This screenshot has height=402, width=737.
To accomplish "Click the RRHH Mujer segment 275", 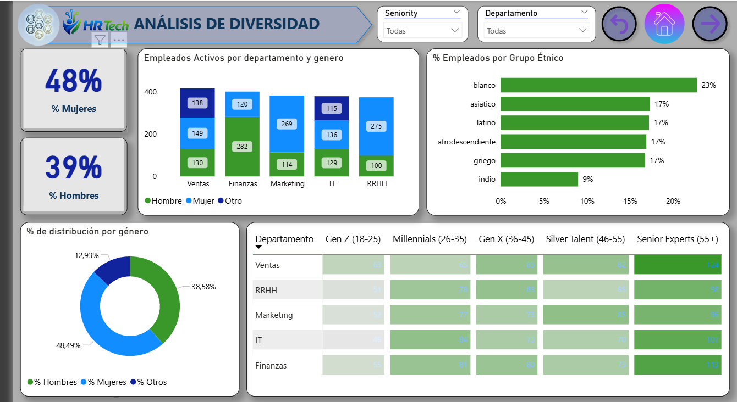I will click(376, 126).
